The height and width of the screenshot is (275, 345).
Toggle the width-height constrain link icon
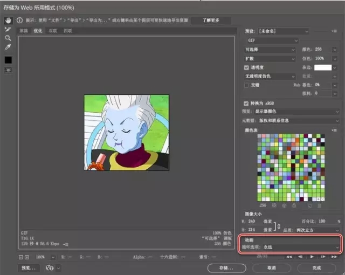[x=279, y=226]
